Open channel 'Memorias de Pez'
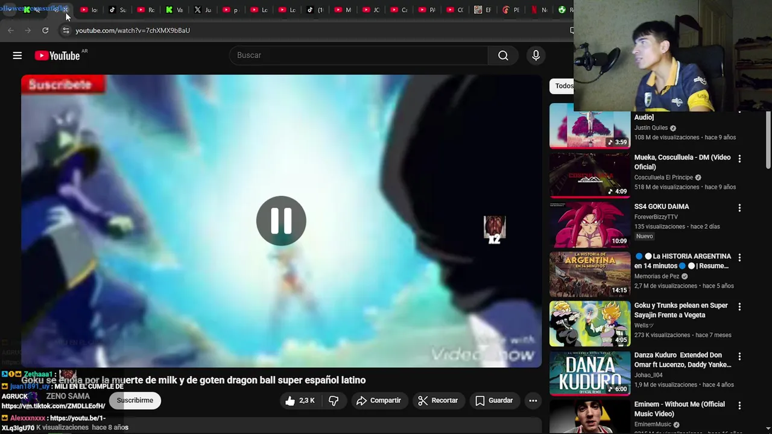772x434 pixels. click(657, 276)
